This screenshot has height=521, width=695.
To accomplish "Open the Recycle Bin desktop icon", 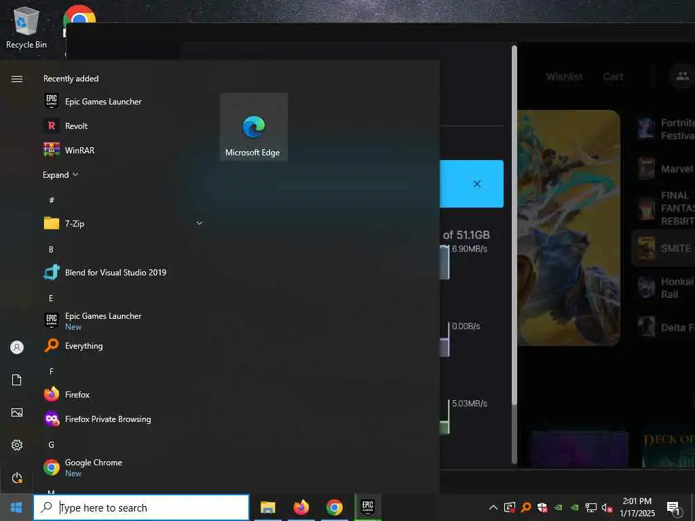I will [x=26, y=27].
